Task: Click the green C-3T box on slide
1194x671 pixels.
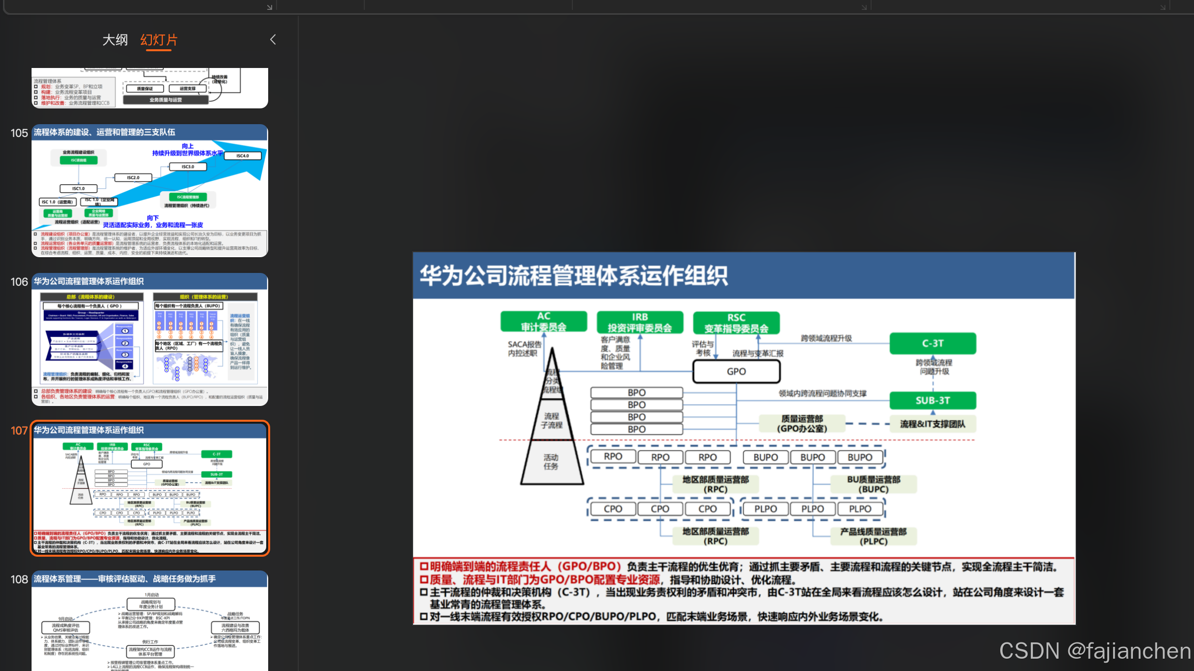Action: click(x=932, y=343)
